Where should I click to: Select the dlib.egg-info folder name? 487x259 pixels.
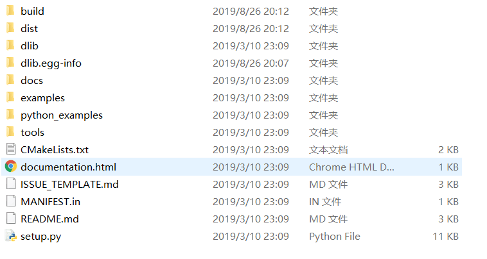click(51, 63)
